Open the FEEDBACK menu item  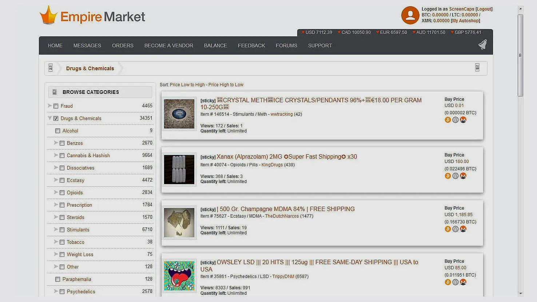(x=251, y=45)
